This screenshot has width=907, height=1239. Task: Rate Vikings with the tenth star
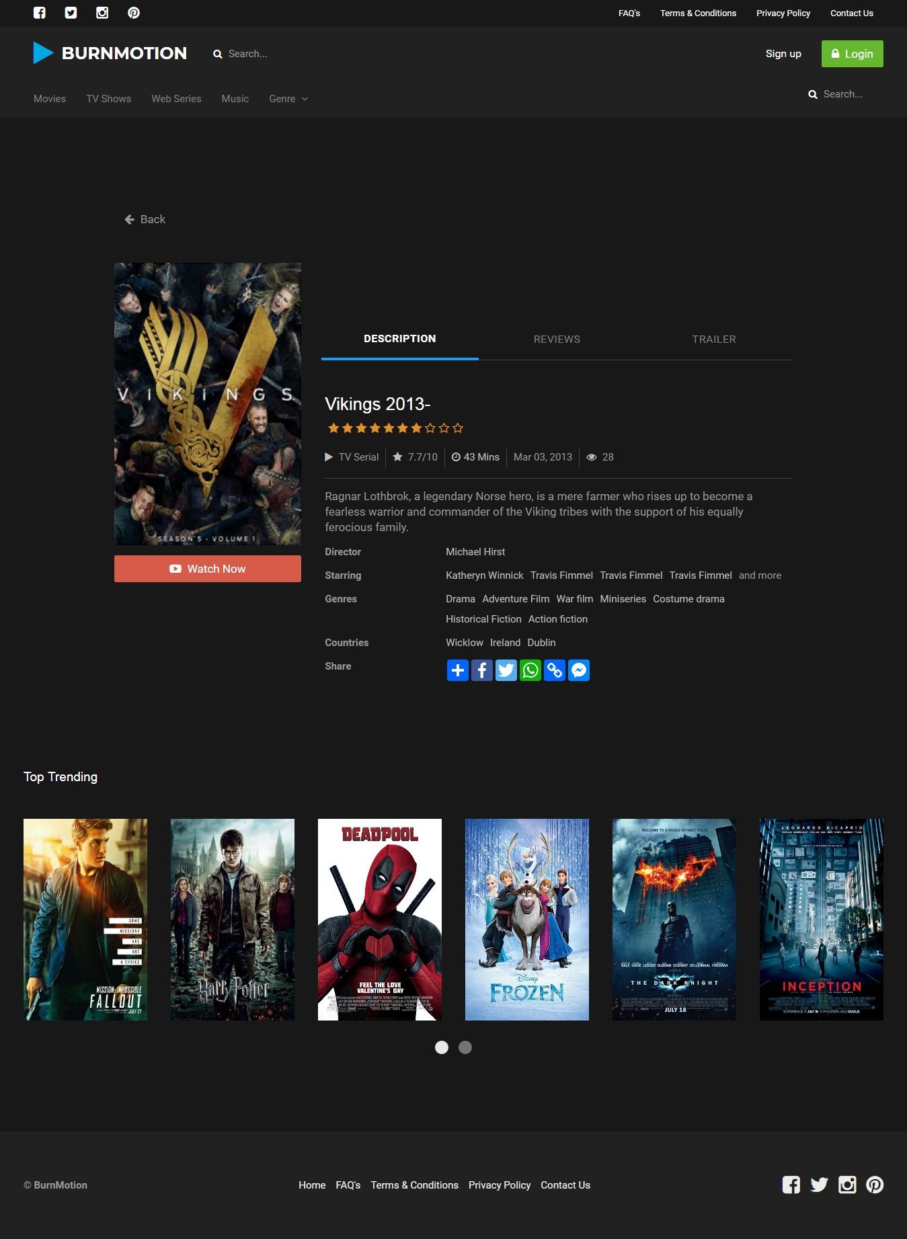coord(458,428)
